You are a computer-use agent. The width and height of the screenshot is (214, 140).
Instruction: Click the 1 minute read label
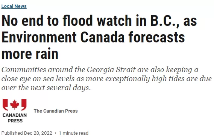click(x=74, y=133)
